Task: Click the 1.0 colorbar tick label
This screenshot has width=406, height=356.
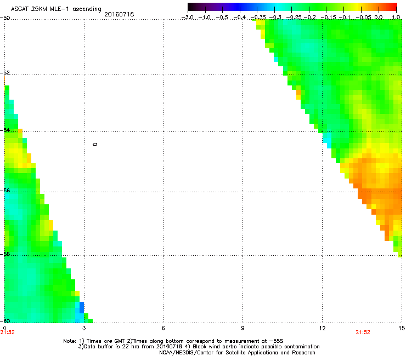Action: click(x=396, y=18)
